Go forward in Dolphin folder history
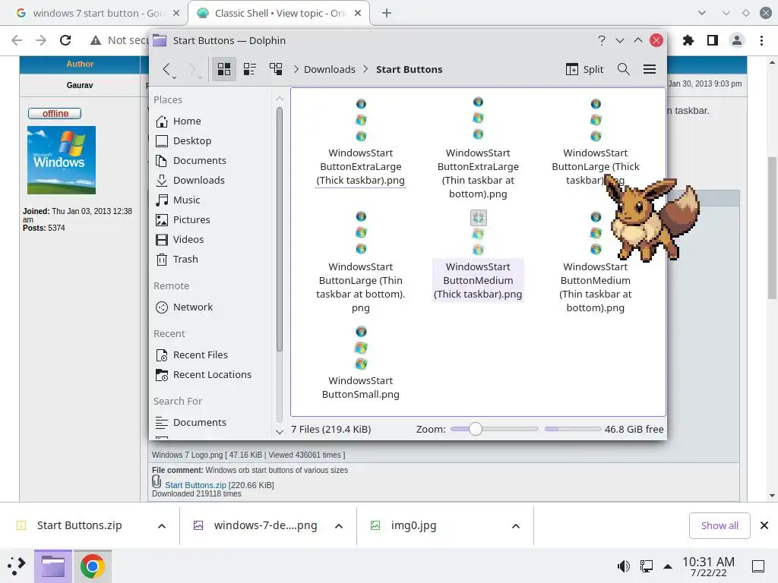The width and height of the screenshot is (778, 583). pyautogui.click(x=192, y=69)
